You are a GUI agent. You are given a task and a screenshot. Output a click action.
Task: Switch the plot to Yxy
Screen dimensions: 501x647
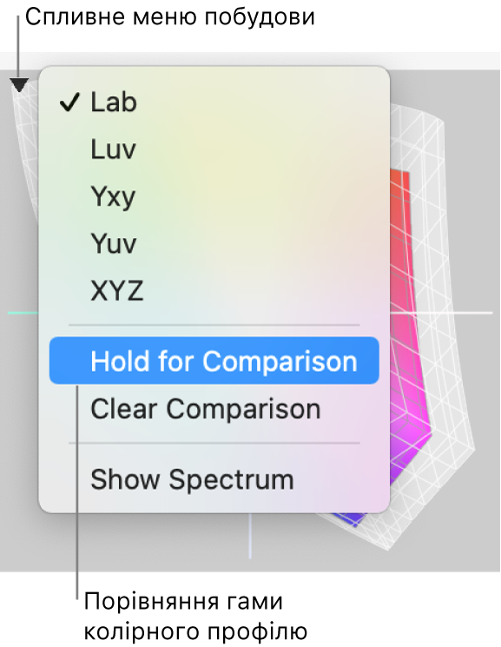click(x=214, y=196)
